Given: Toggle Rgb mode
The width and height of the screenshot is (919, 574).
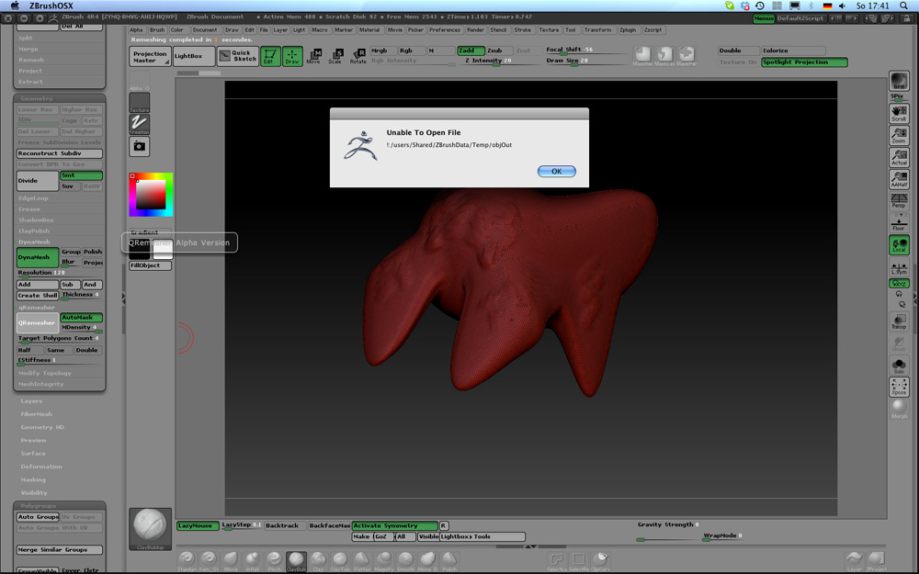Looking at the screenshot, I should pyautogui.click(x=412, y=51).
